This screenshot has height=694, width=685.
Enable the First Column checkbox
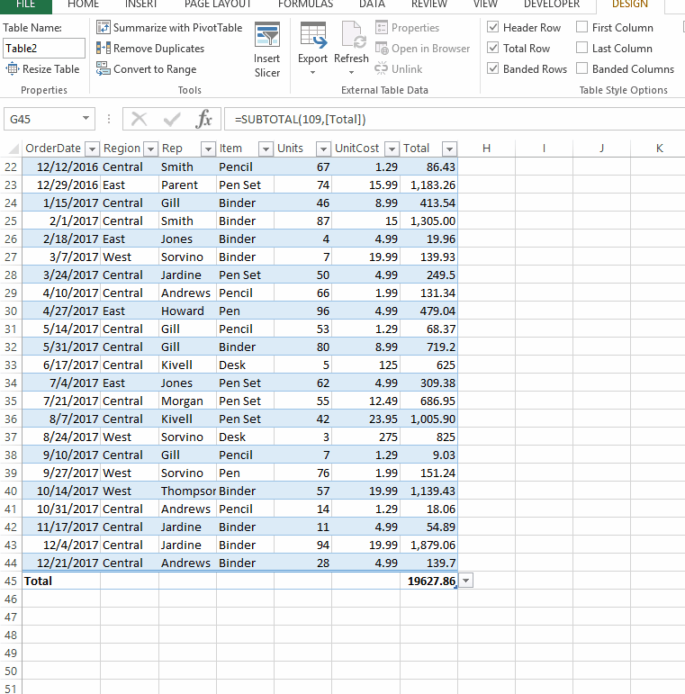click(581, 27)
